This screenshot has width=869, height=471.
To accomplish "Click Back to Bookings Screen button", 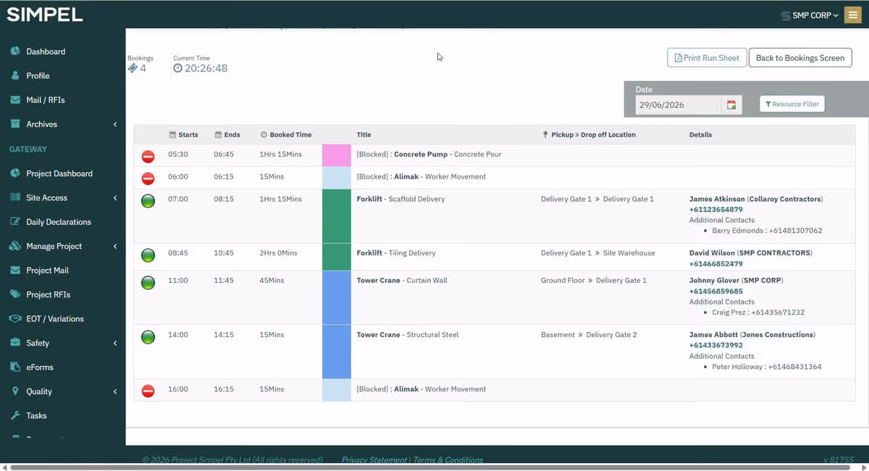I will tap(800, 58).
